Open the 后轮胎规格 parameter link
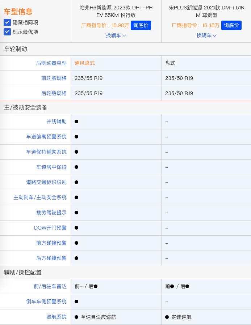 click(x=54, y=93)
